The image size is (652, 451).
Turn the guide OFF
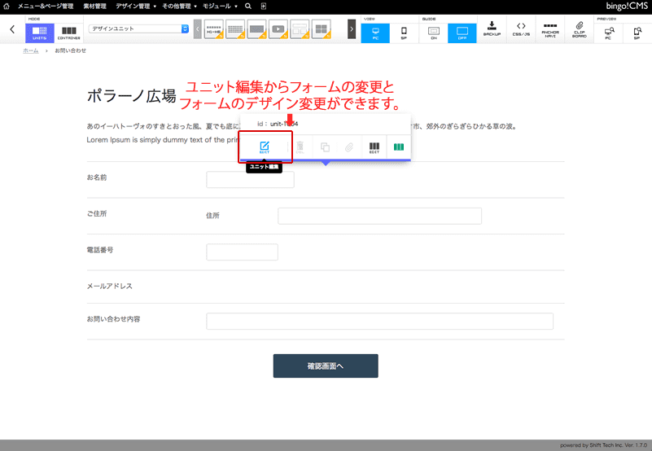[x=462, y=33]
